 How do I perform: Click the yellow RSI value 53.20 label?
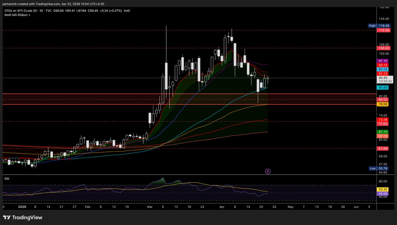383,189
